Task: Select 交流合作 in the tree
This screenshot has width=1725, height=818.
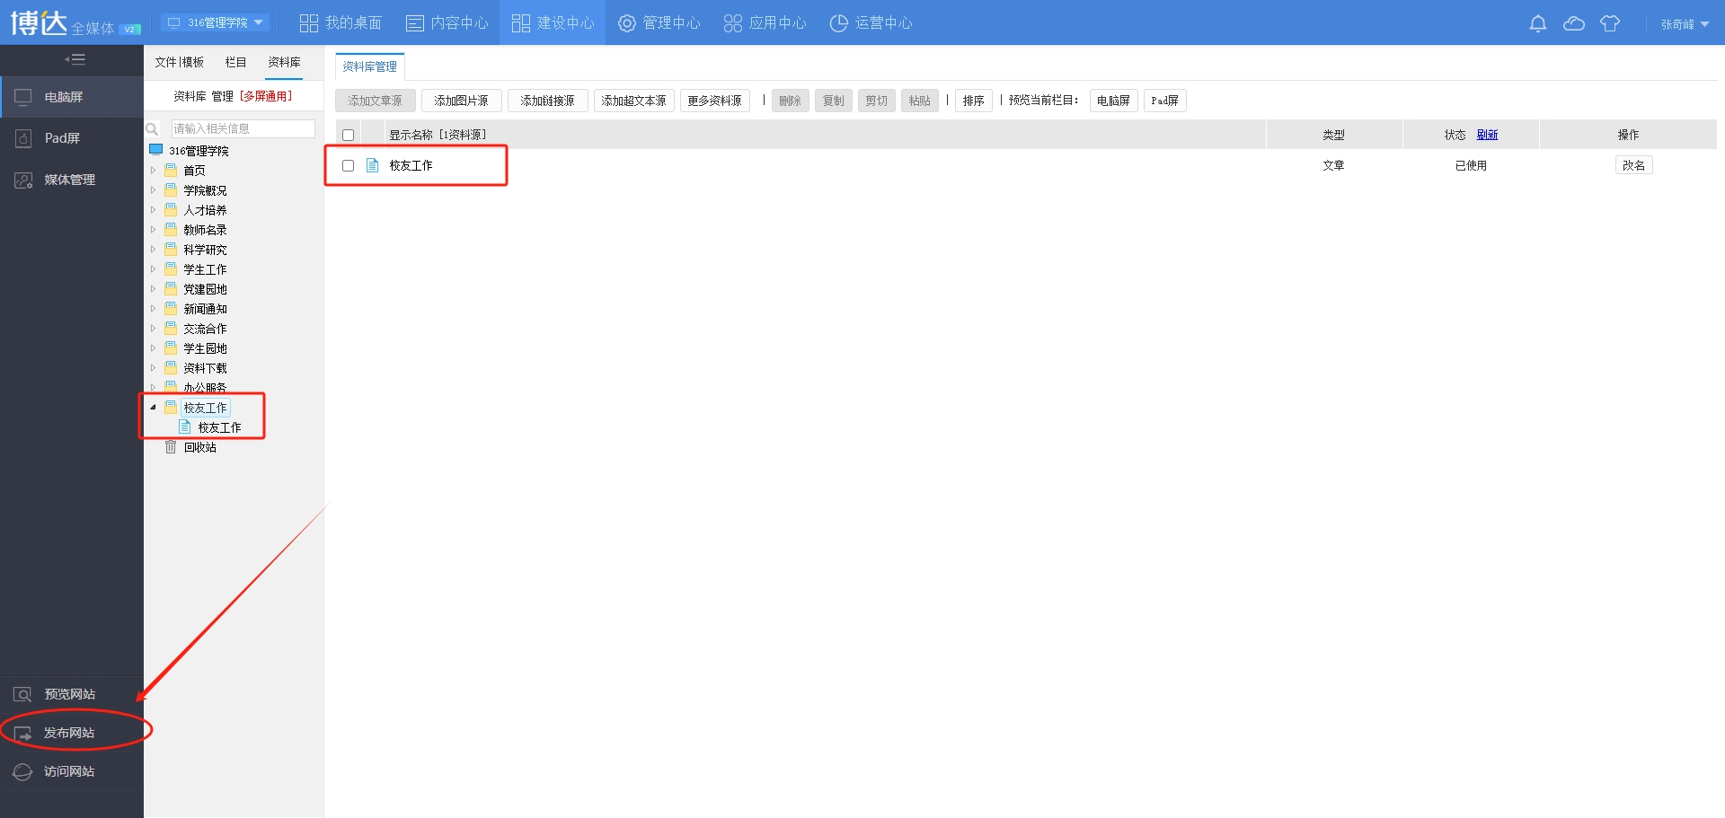Action: coord(206,329)
